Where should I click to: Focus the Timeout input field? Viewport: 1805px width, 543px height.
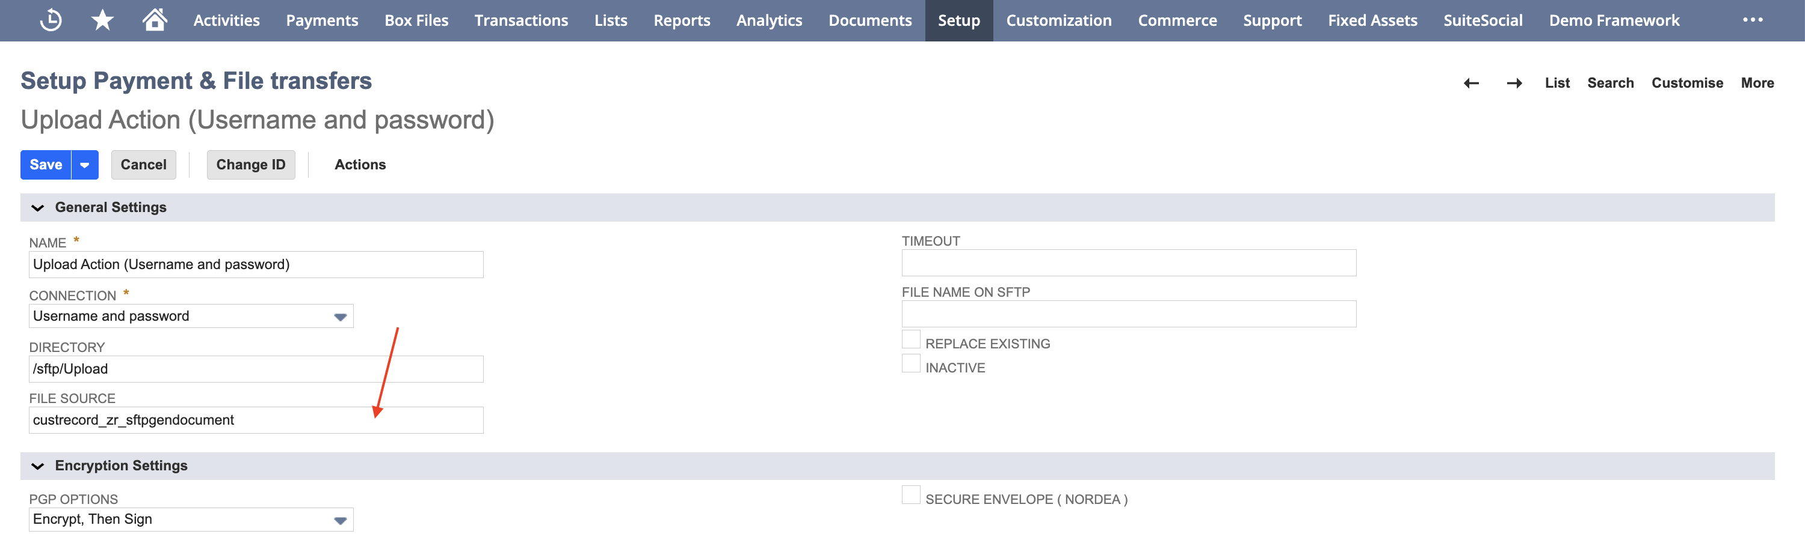click(x=1129, y=263)
